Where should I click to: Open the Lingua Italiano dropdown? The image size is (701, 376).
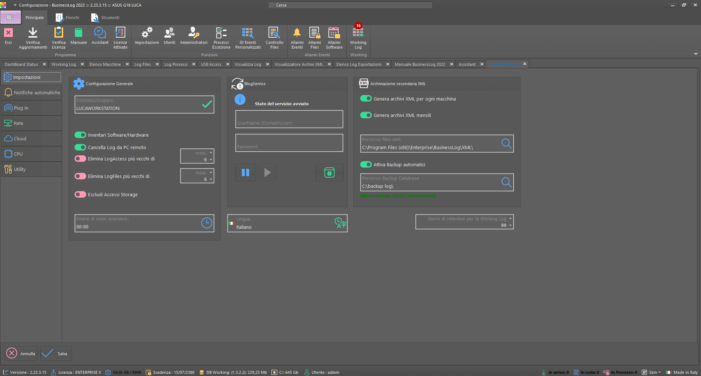pyautogui.click(x=287, y=223)
